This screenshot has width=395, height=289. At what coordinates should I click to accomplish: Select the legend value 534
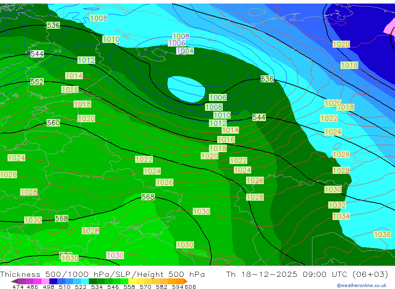tap(97, 287)
